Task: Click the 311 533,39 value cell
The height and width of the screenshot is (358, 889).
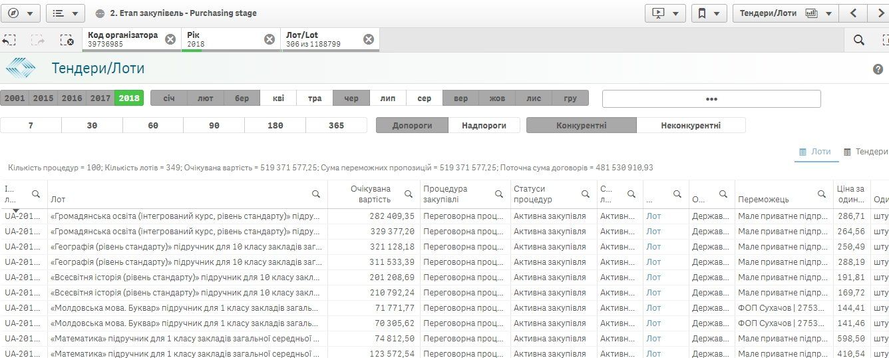Action: [x=374, y=262]
